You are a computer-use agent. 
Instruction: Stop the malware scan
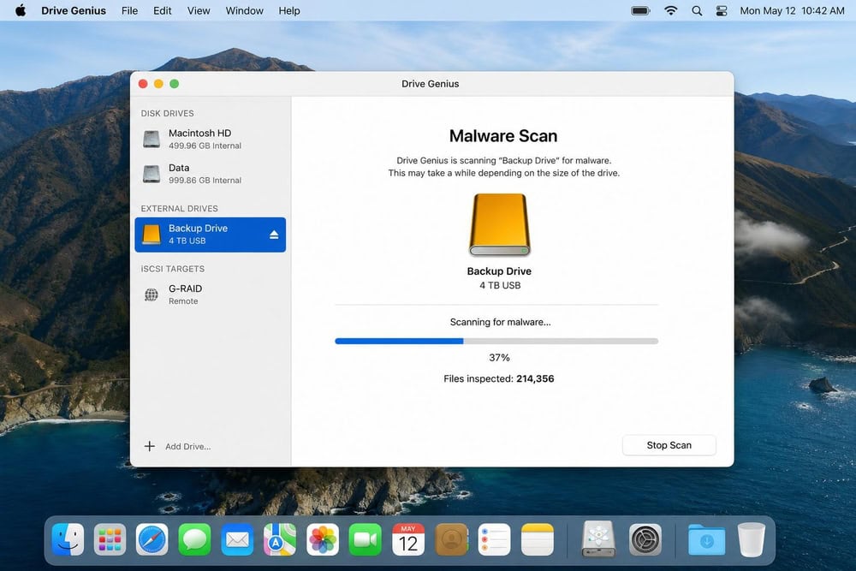tap(669, 445)
